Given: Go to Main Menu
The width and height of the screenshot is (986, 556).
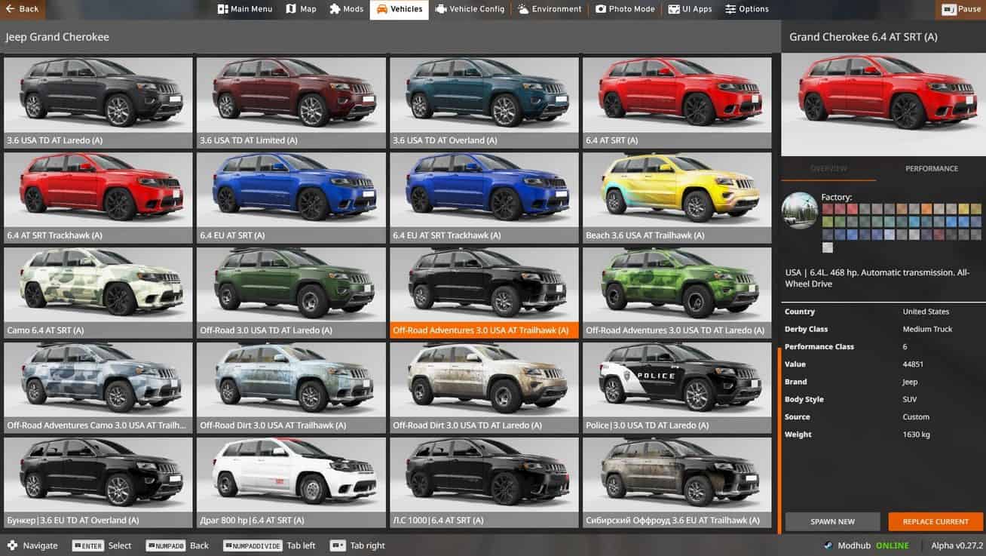Looking at the screenshot, I should coord(245,9).
